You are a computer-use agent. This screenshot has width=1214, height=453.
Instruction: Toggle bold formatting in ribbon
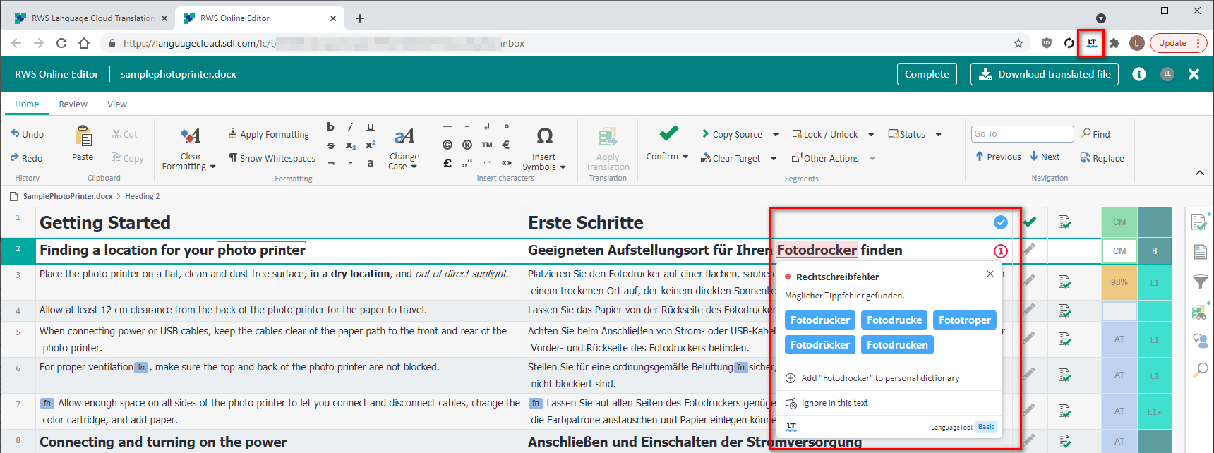(330, 127)
